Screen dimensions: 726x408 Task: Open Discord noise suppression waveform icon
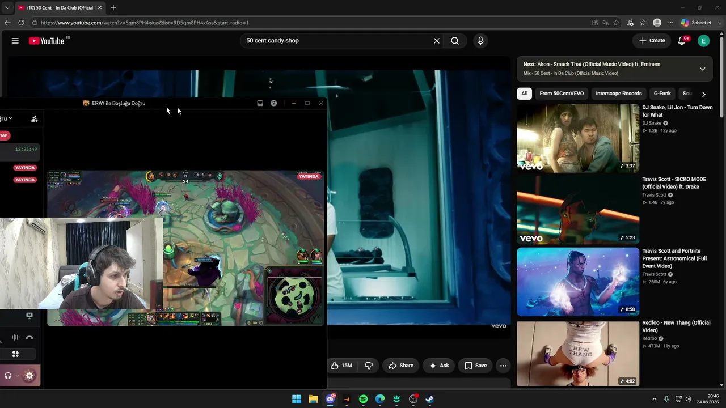click(16, 337)
